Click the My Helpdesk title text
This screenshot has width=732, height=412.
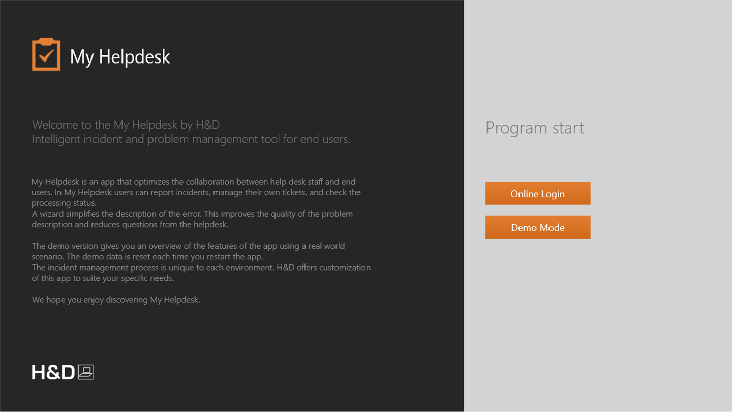click(x=120, y=56)
